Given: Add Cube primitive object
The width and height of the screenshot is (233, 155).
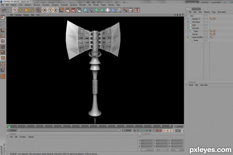Looking at the screenshot, I should 85,10.
